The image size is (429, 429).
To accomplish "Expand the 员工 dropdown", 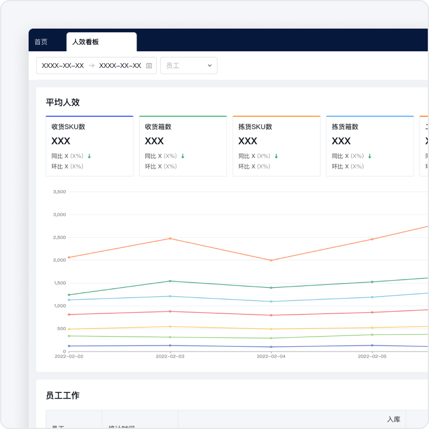I will pos(189,66).
